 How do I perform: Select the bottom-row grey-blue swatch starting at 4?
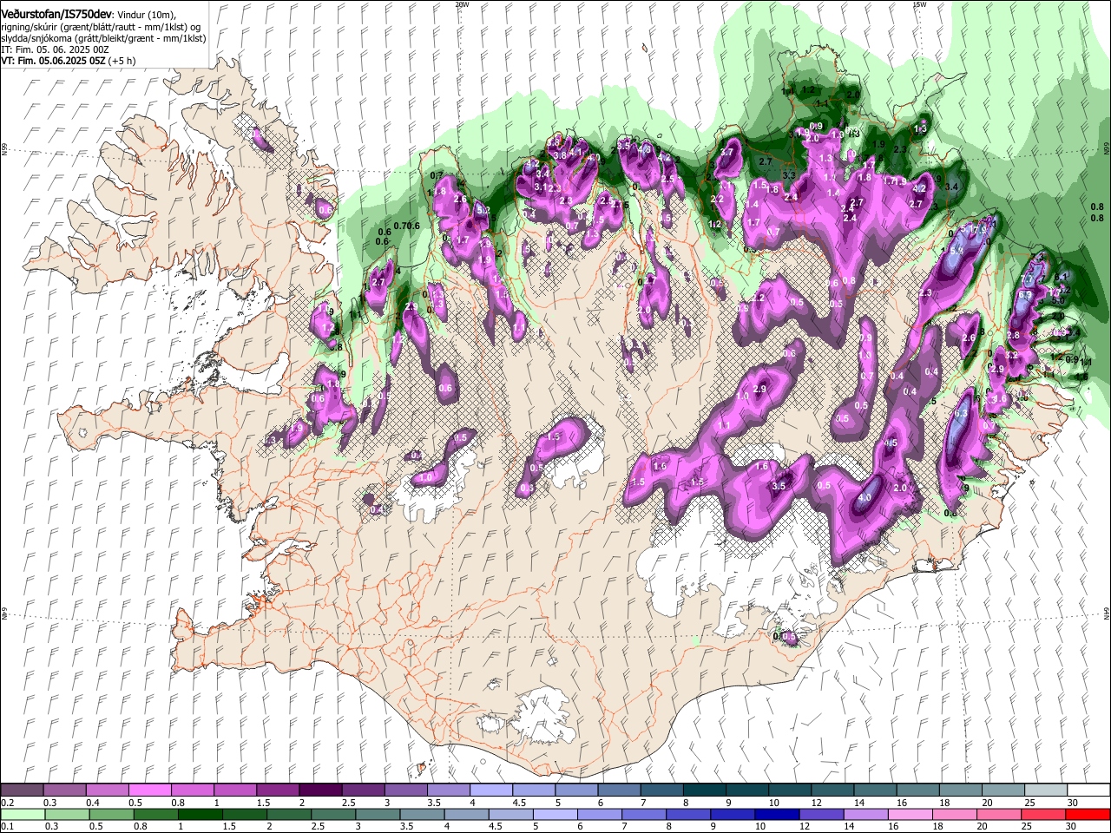(x=466, y=814)
